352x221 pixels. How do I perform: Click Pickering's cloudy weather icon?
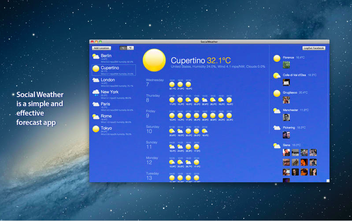pyautogui.click(x=277, y=128)
